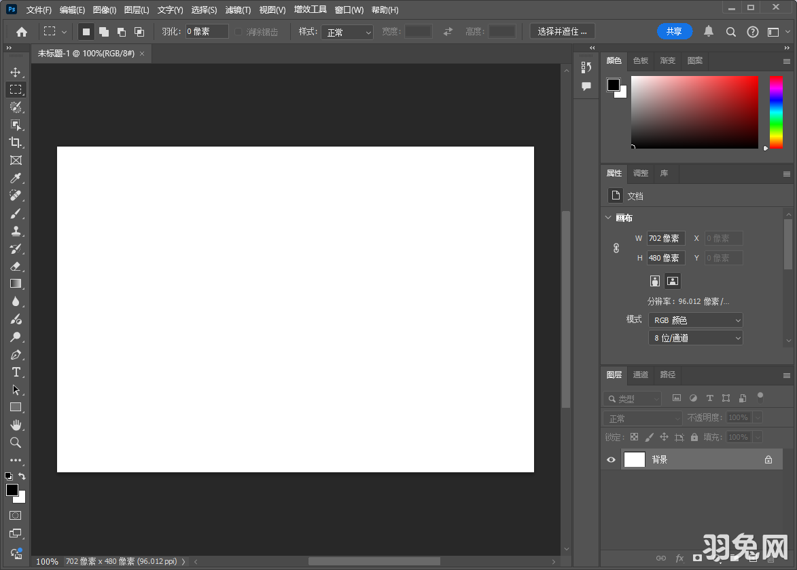
Task: Switch to the 通道 tab
Action: tap(641, 375)
